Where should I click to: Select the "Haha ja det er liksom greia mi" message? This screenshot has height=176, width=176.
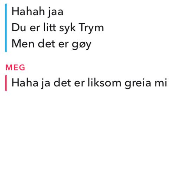(89, 83)
